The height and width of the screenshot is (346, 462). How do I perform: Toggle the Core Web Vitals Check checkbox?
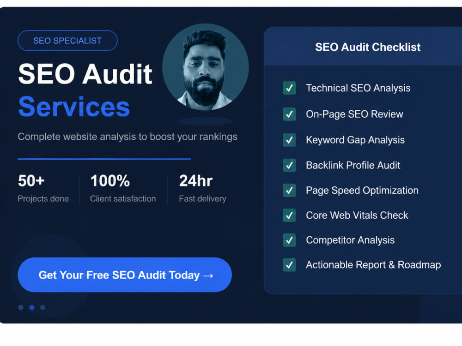[289, 215]
